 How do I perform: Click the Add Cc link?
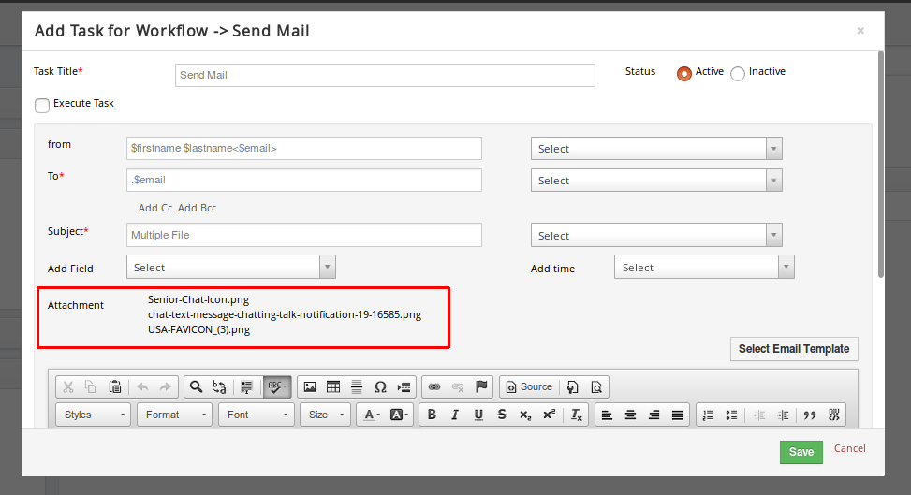pyautogui.click(x=155, y=208)
